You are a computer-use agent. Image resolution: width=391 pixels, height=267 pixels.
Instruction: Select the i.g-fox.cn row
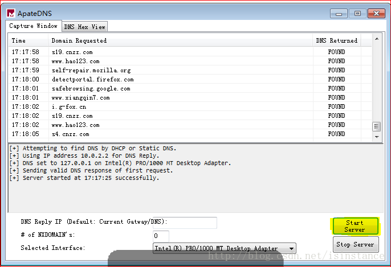[x=190, y=106]
